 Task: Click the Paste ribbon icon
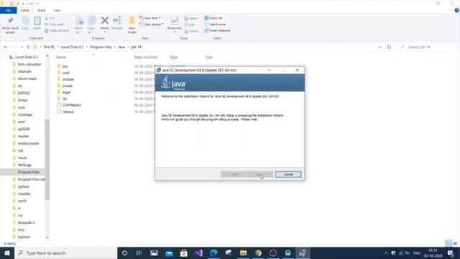click(x=37, y=24)
